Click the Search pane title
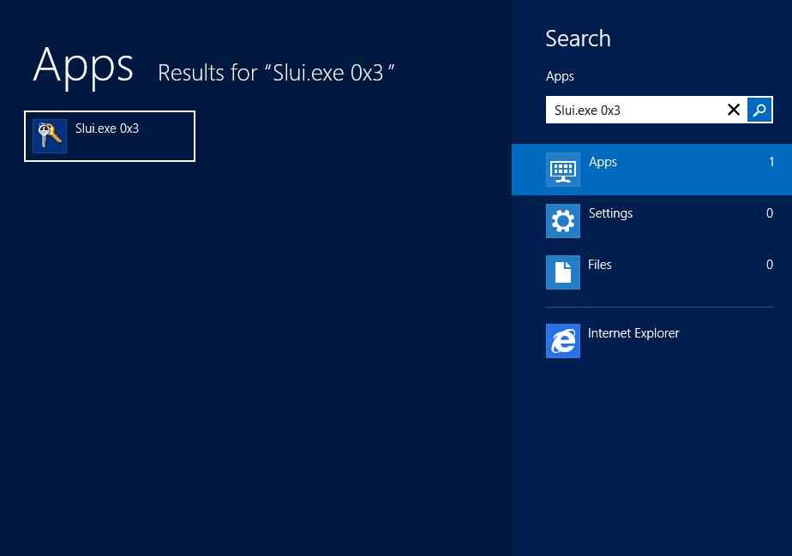792x556 pixels. point(578,39)
